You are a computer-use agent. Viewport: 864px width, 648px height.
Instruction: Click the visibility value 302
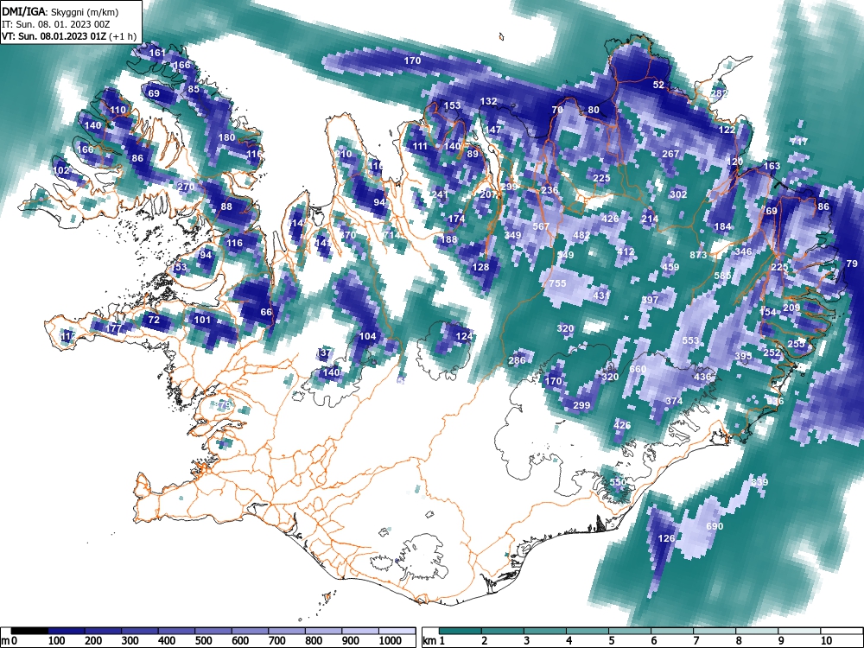click(x=679, y=194)
